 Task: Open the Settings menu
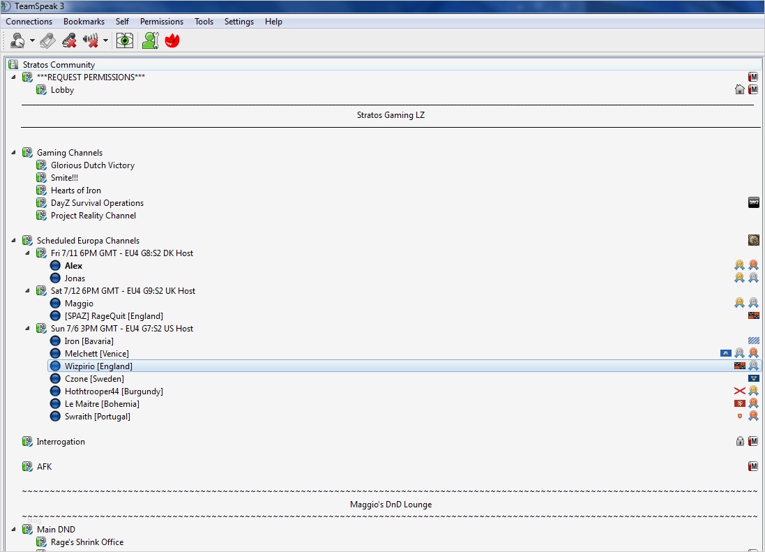click(x=239, y=22)
